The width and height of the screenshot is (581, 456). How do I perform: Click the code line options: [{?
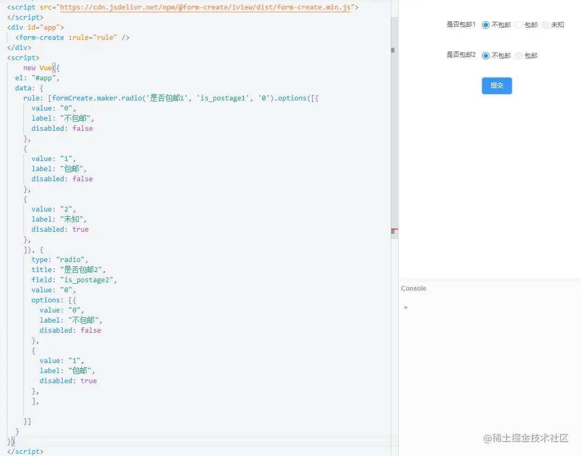click(x=54, y=300)
